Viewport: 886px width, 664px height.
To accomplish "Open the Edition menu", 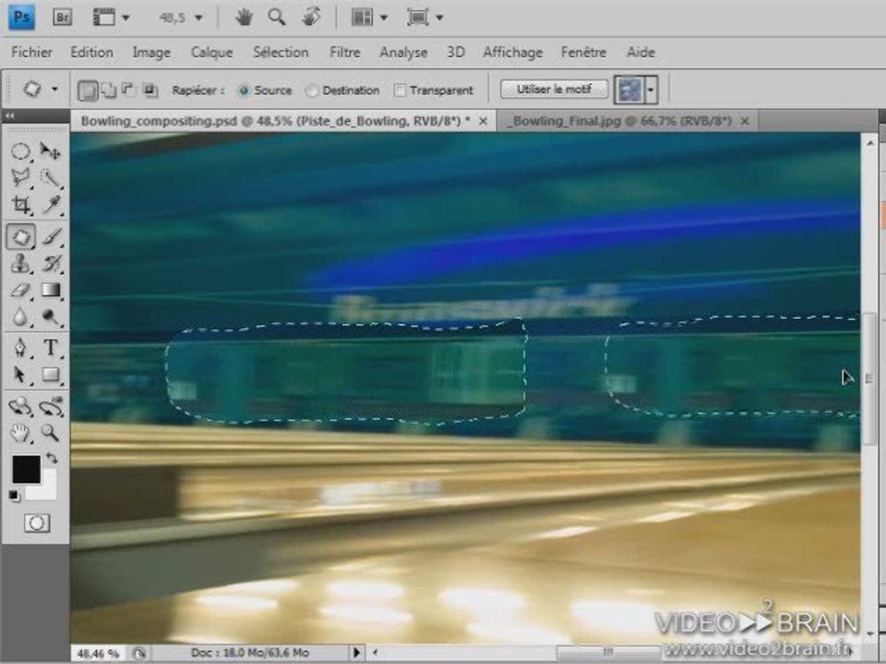I will coord(91,53).
